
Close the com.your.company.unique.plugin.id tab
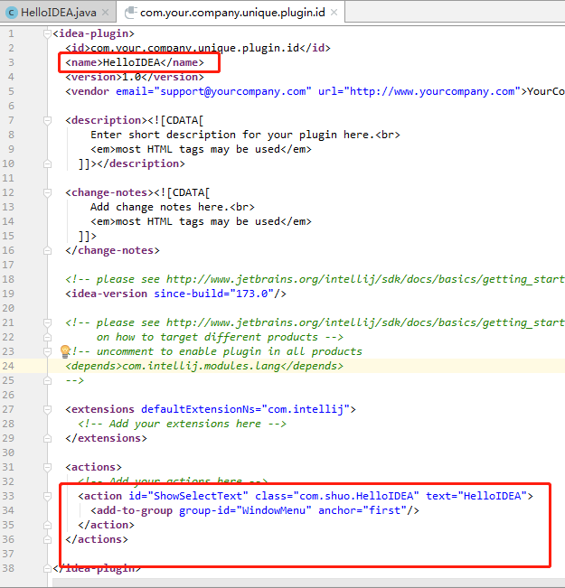[x=334, y=13]
